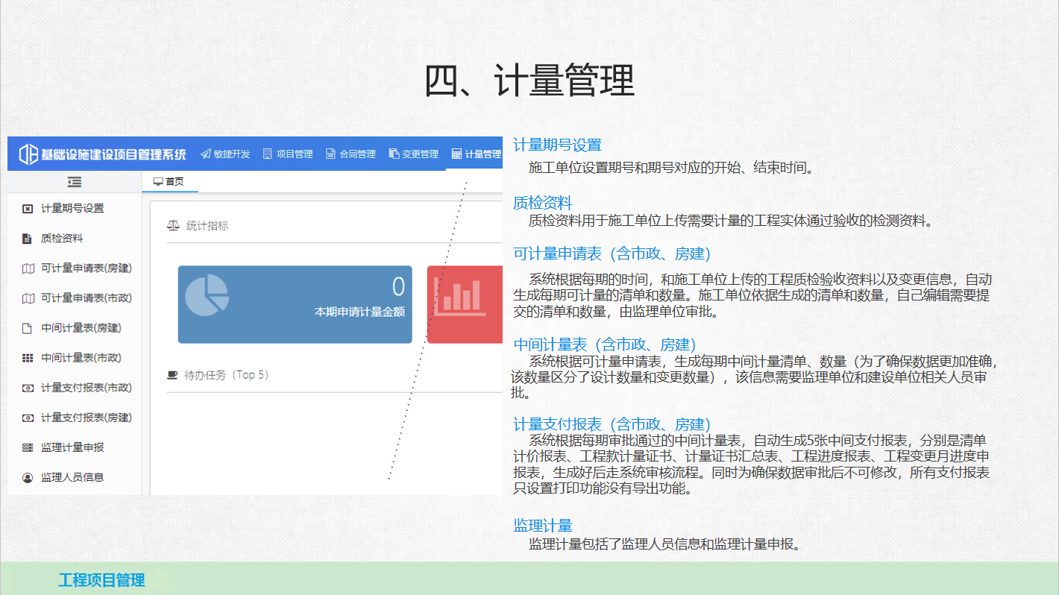Click the user icon beside 监理人员信息

28,477
